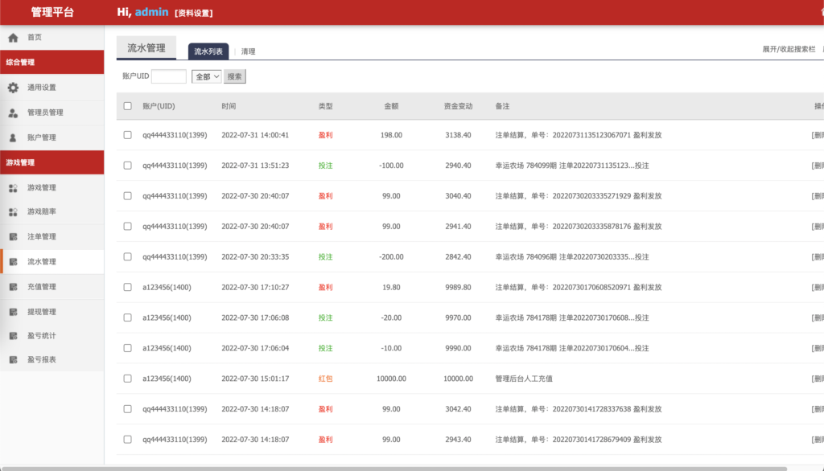The width and height of the screenshot is (824, 471).
Task: Click the 提现管理 sidebar icon
Action: (13, 312)
